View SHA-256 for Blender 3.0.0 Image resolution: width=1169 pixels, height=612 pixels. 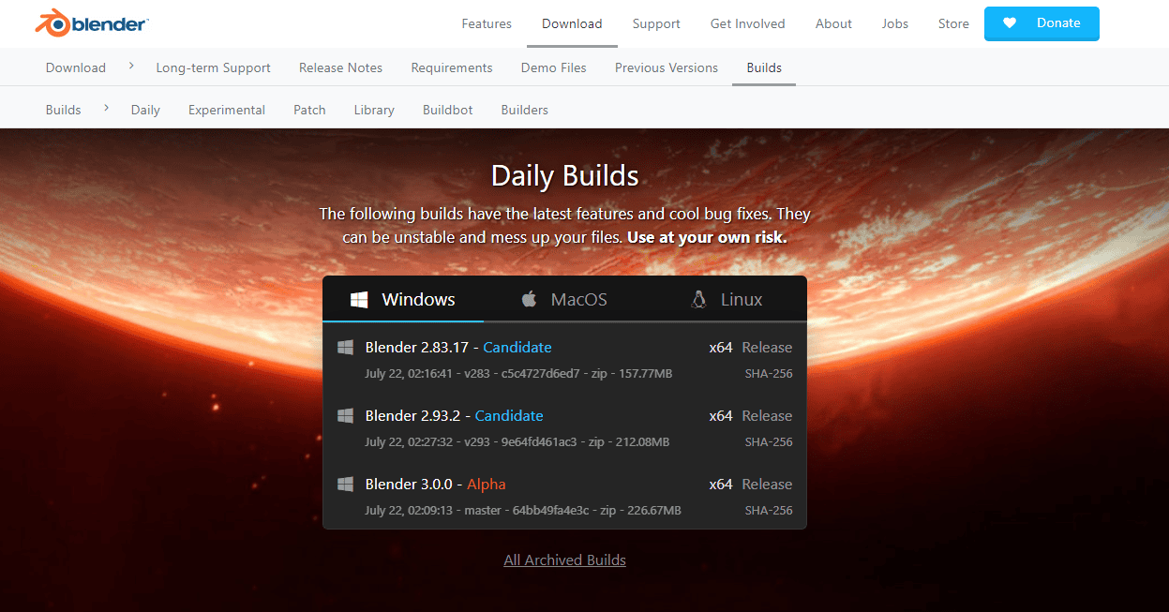[769, 510]
